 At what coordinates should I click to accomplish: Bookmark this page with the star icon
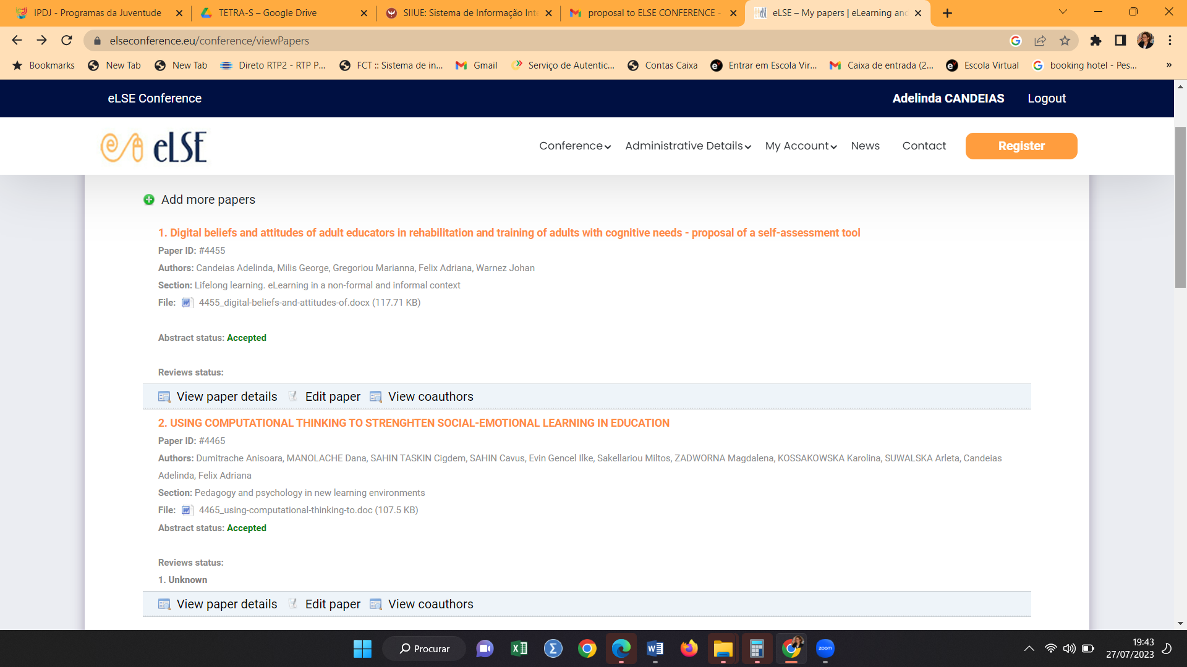pos(1065,41)
